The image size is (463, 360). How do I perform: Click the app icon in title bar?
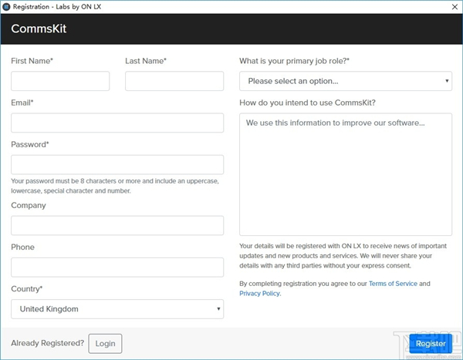click(7, 6)
